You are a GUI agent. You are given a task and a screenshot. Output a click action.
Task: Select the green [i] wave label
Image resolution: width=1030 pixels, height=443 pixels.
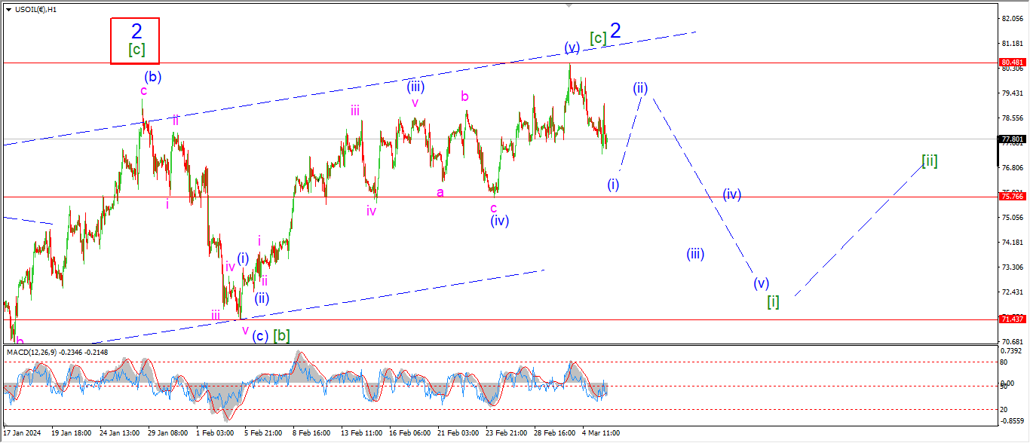tap(773, 301)
